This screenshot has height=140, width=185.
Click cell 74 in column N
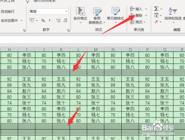[113, 103]
